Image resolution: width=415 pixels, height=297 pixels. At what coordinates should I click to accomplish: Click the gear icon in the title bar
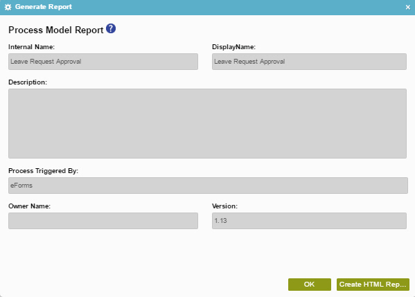coord(8,7)
